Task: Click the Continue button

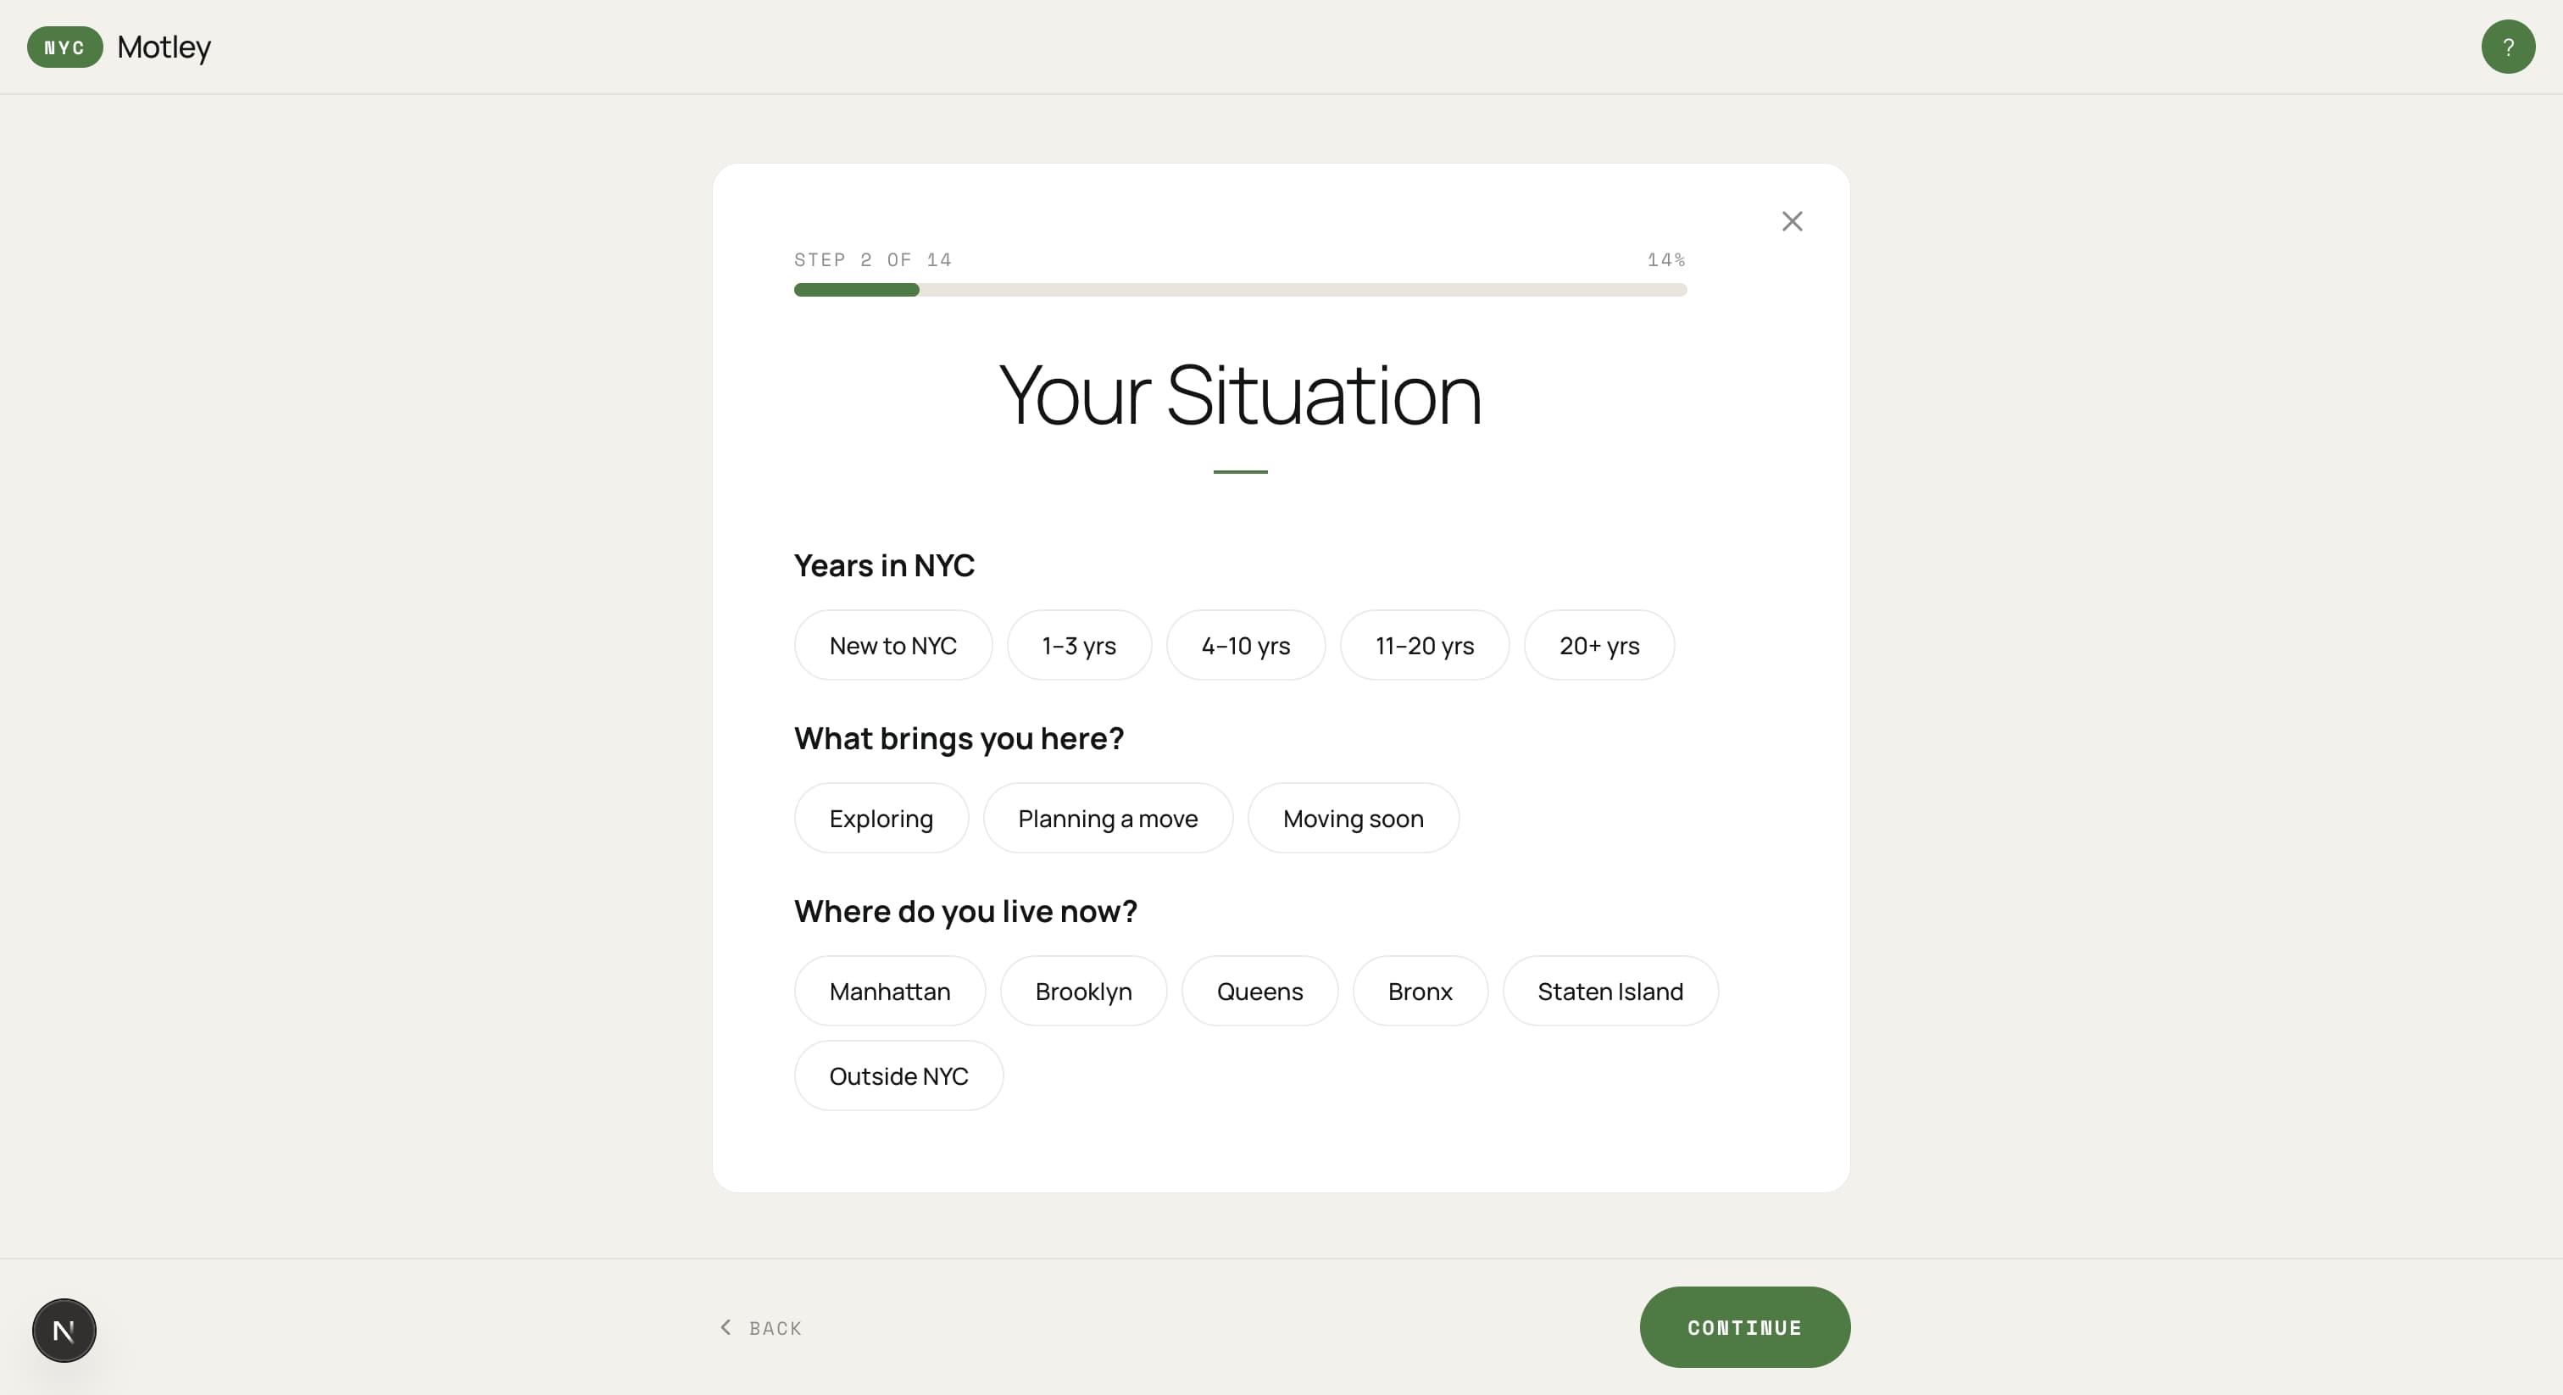Action: click(x=1744, y=1328)
